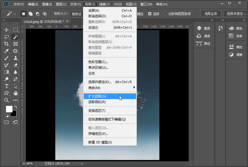Choose 反选(I) from the menu
This screenshot has height=167, width=248.
pyautogui.click(x=110, y=28)
